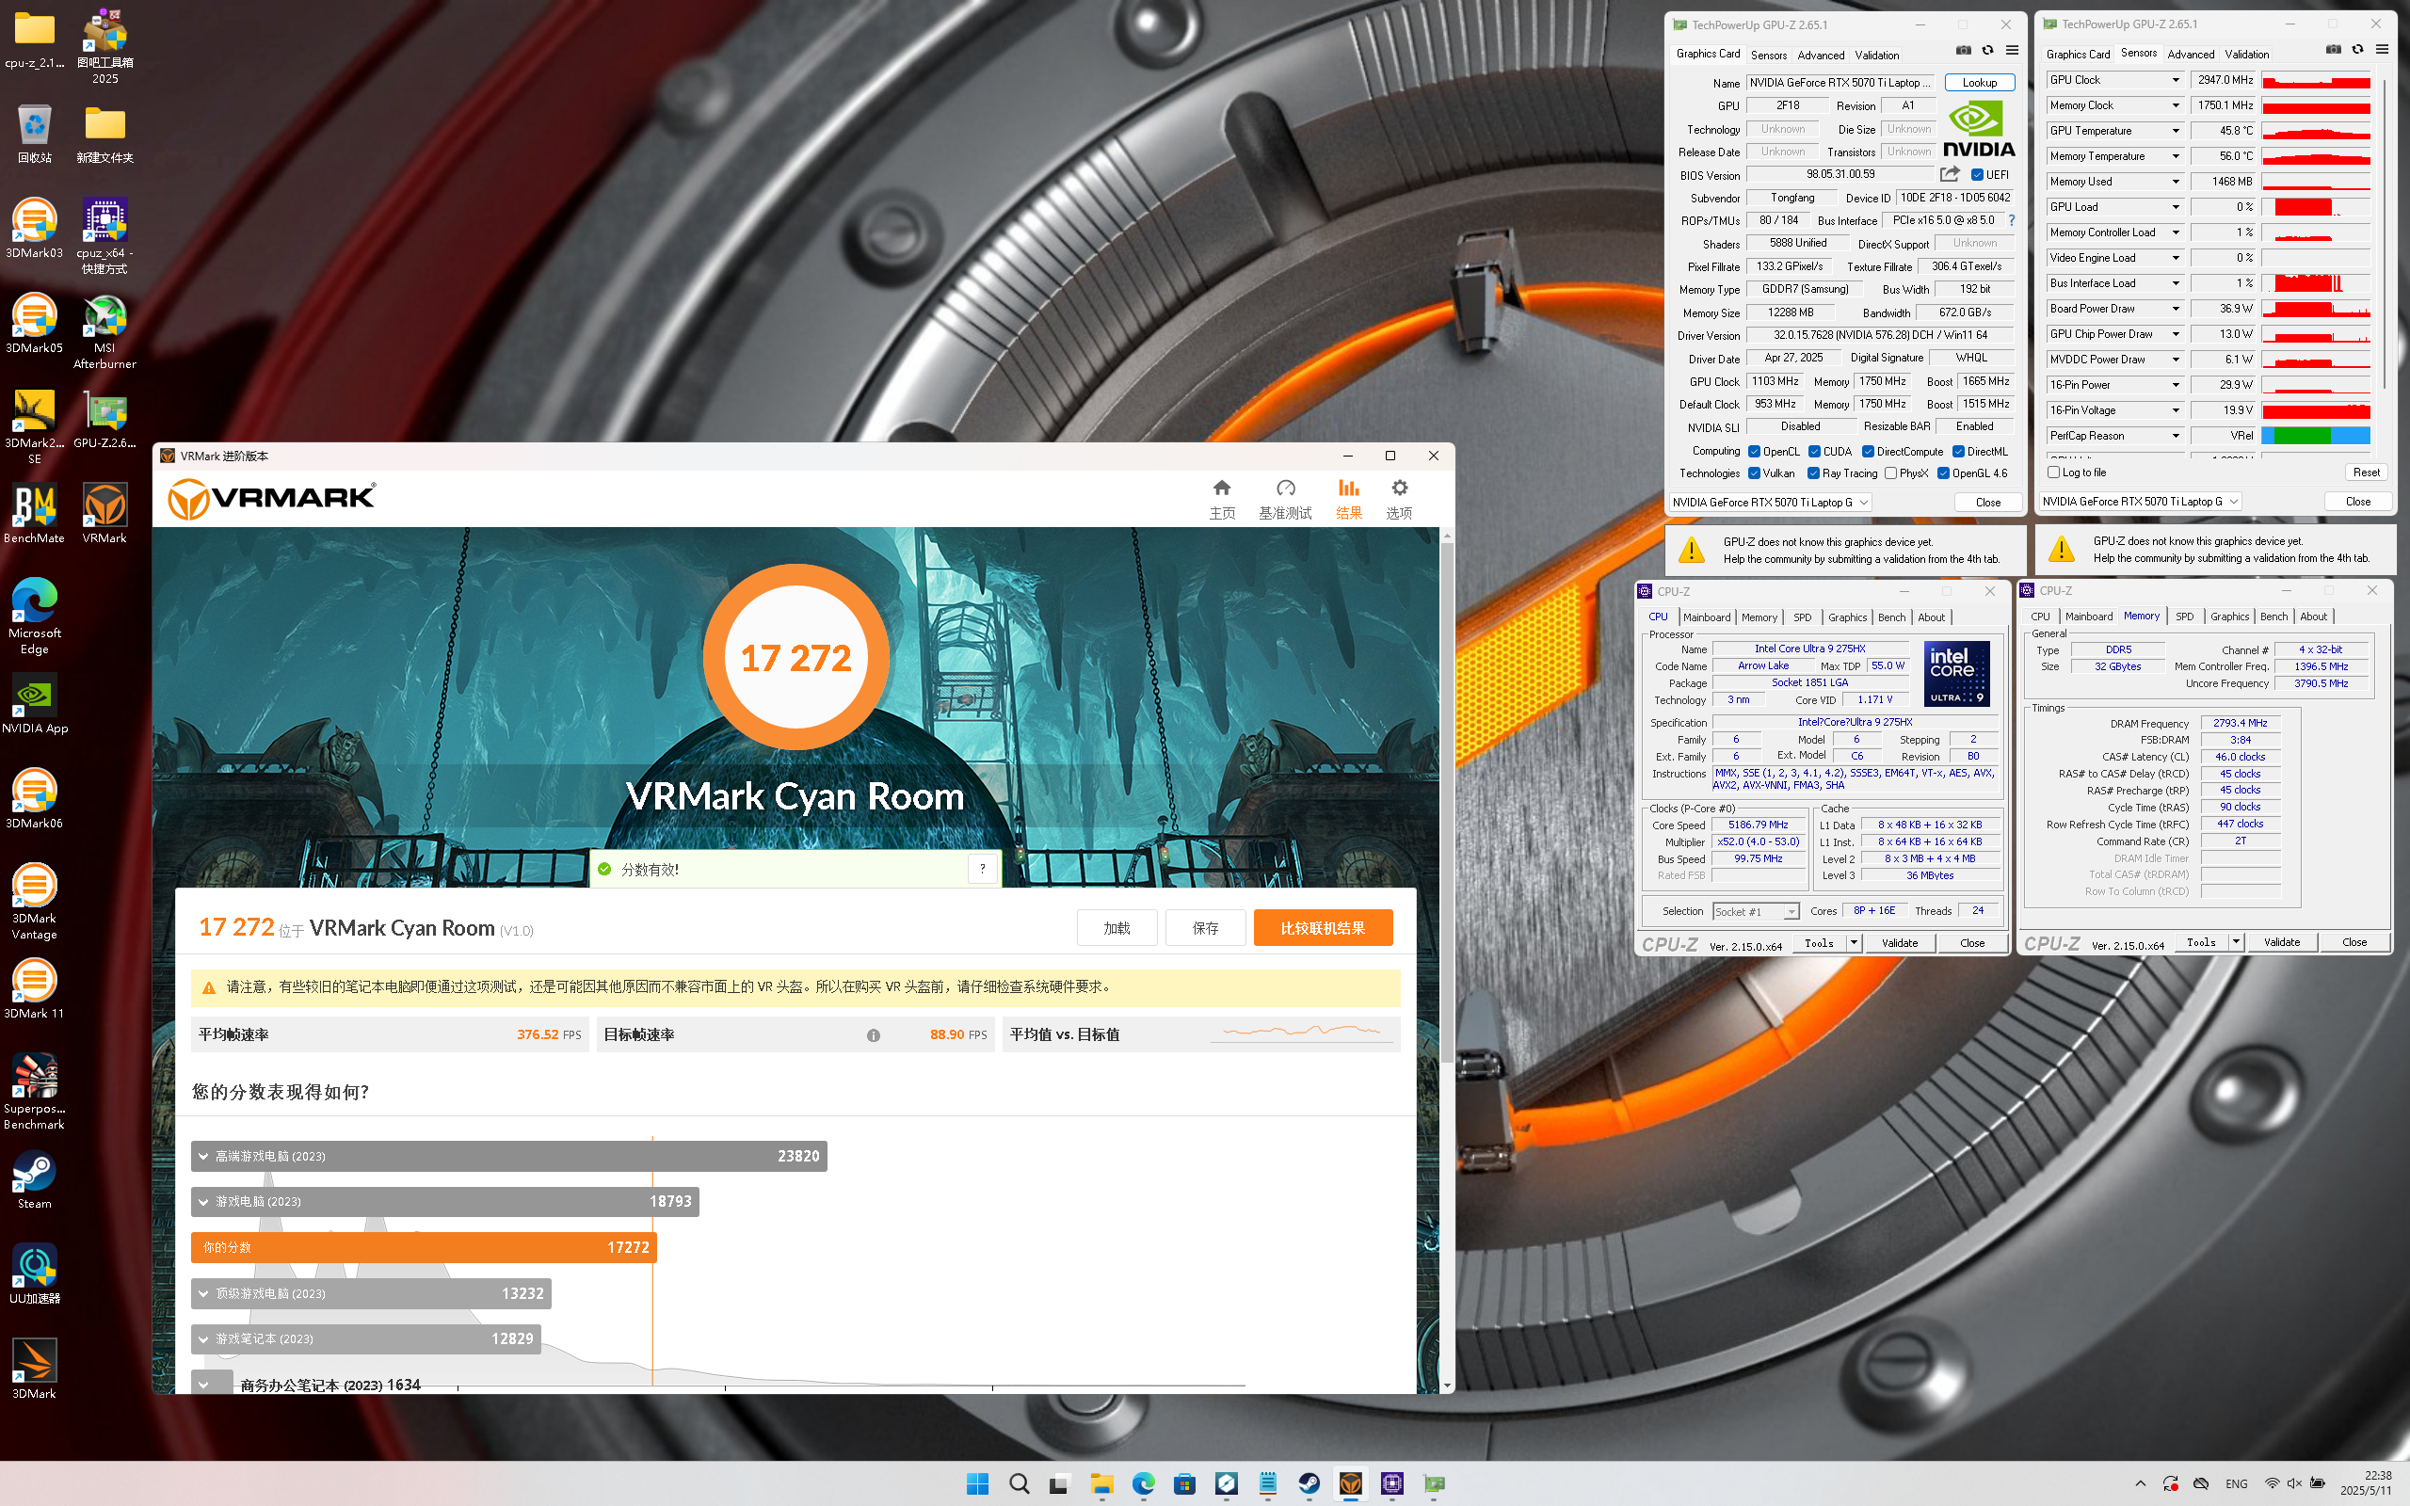Click the Save (保存) button in VRMark

(x=1205, y=928)
